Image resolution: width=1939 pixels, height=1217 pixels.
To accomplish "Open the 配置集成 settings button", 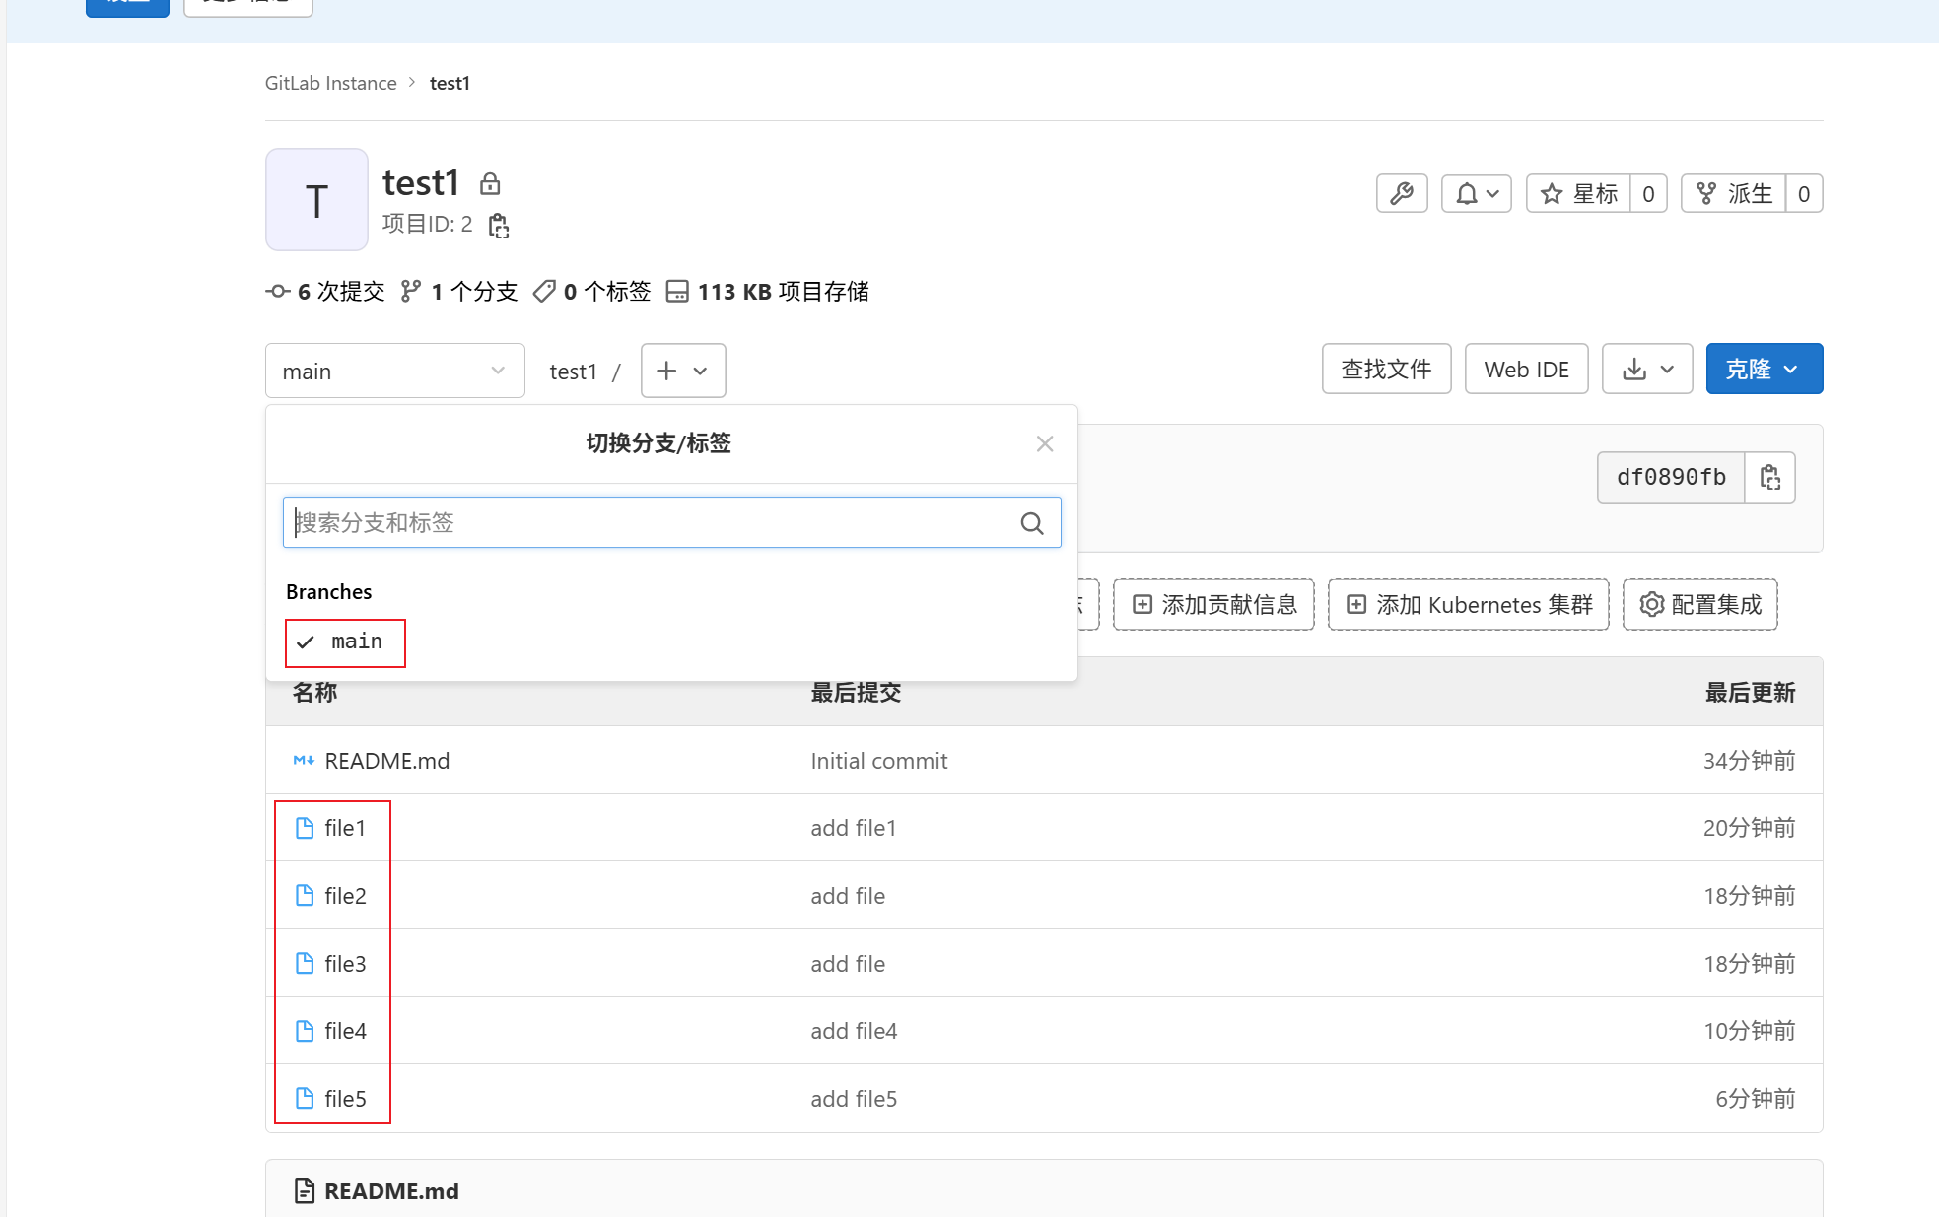I will pos(1699,605).
